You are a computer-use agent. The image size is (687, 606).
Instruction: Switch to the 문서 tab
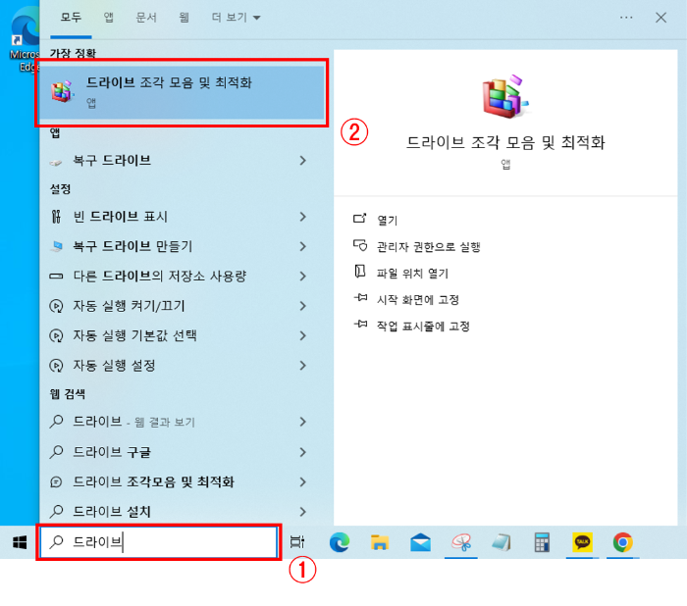point(146,18)
